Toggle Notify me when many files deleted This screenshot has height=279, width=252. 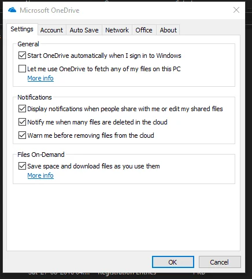pos(22,122)
